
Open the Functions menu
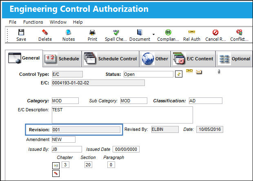click(33, 22)
